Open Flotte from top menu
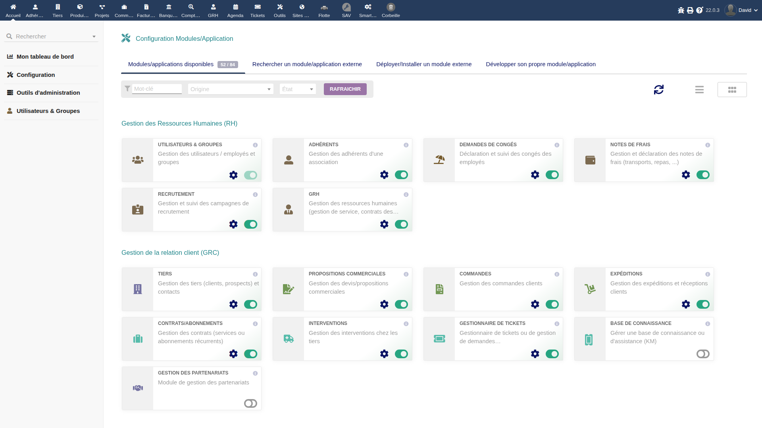The height and width of the screenshot is (428, 762). [324, 10]
